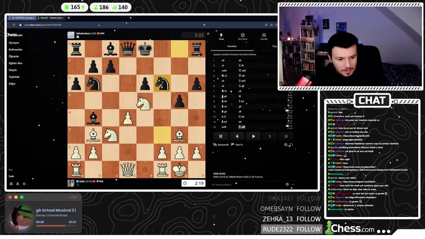425x239 pixels.
Task: Open TalhaFurkann opponent avatar
Action: 71,35
